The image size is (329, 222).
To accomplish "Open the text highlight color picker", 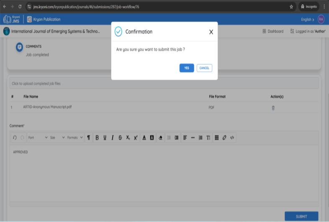I will click(x=152, y=138).
